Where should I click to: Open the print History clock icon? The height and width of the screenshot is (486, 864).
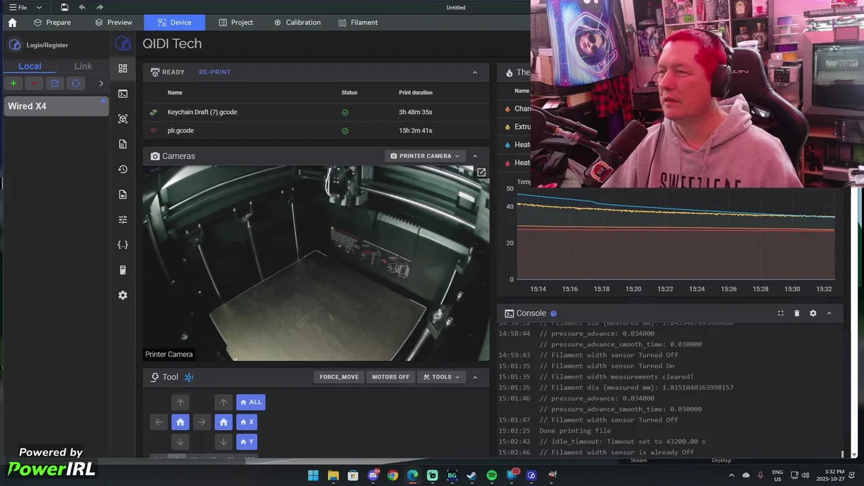[x=123, y=169]
